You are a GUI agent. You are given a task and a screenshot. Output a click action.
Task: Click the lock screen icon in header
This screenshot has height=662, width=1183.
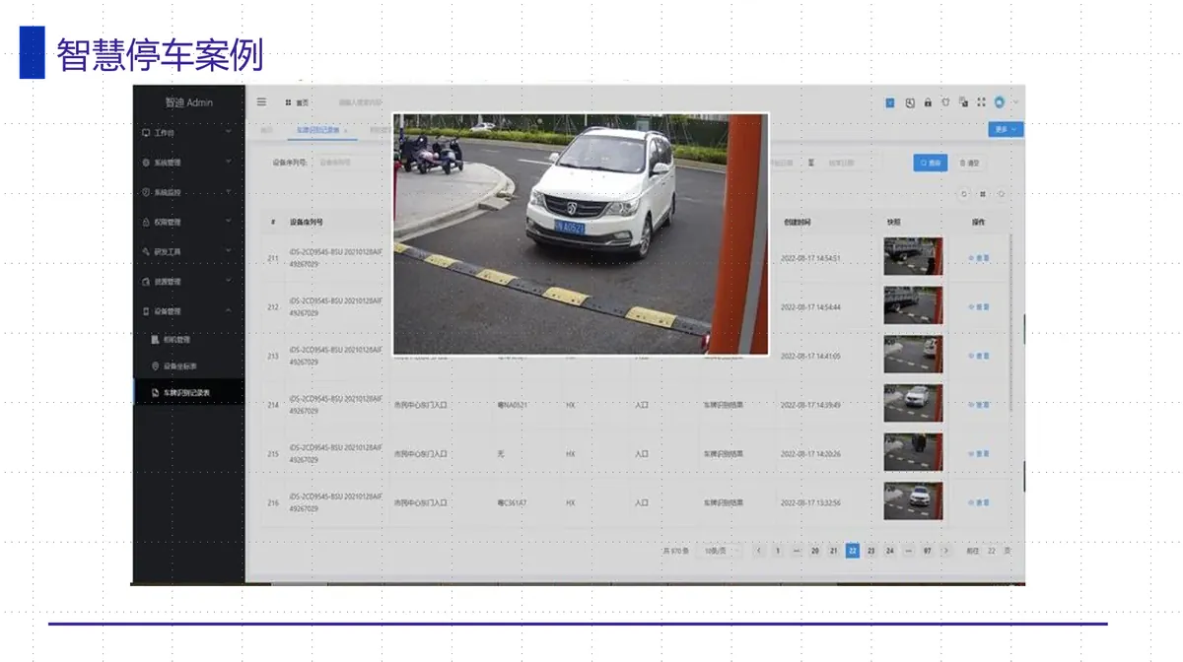tap(928, 101)
